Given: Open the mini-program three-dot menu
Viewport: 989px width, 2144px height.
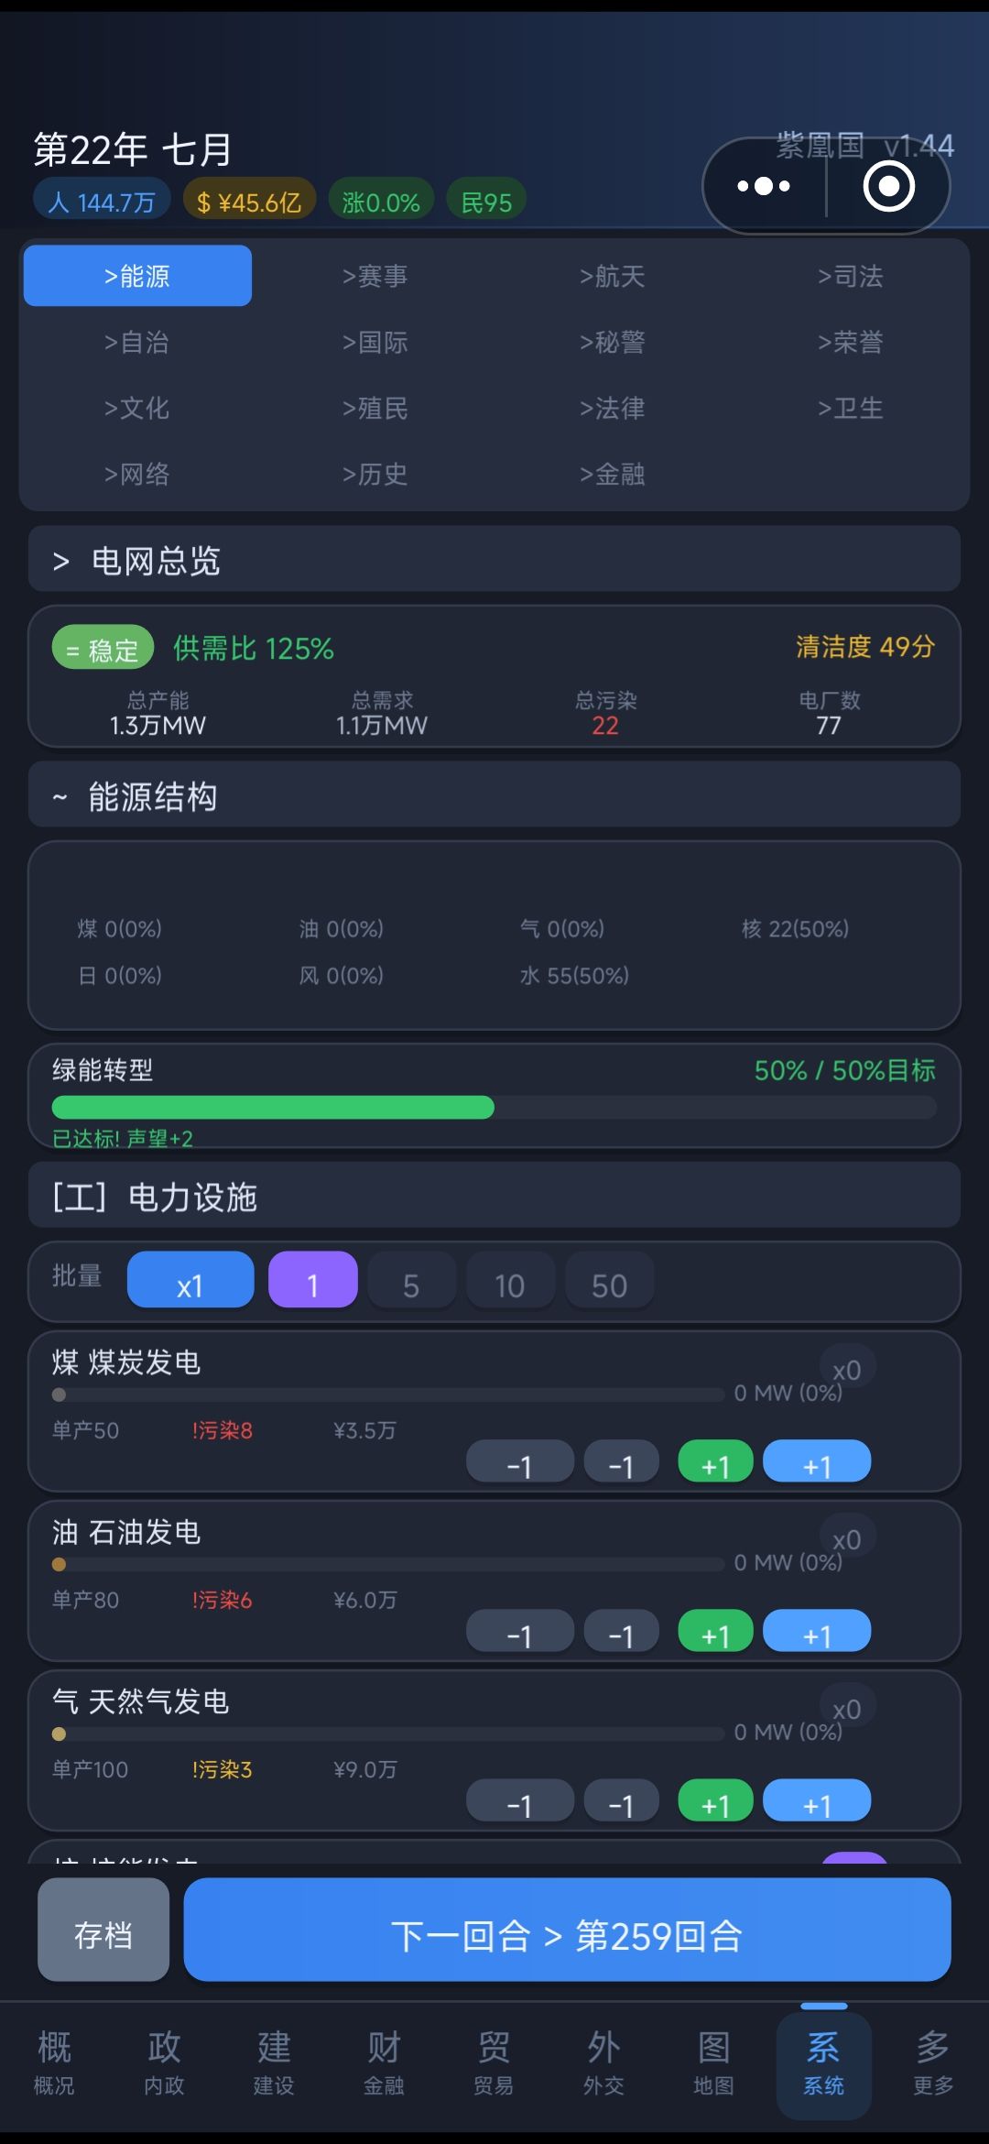Looking at the screenshot, I should [764, 187].
